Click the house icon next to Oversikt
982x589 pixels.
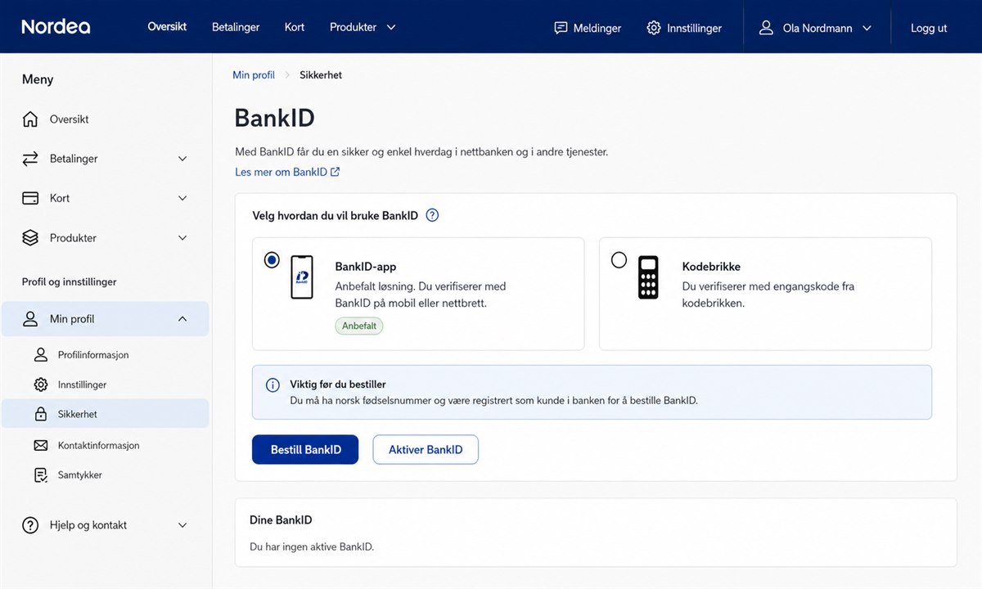click(x=30, y=119)
